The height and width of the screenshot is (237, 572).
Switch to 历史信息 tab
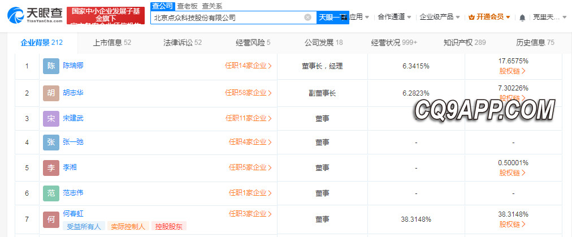coord(535,43)
